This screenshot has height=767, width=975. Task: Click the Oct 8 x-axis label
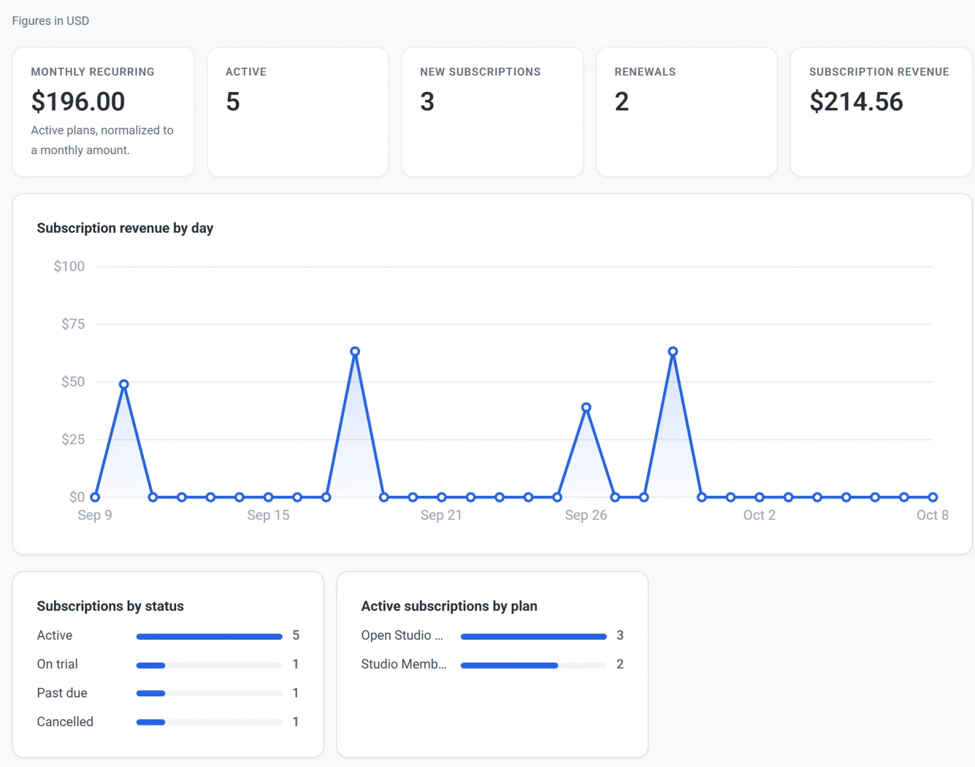click(x=932, y=515)
